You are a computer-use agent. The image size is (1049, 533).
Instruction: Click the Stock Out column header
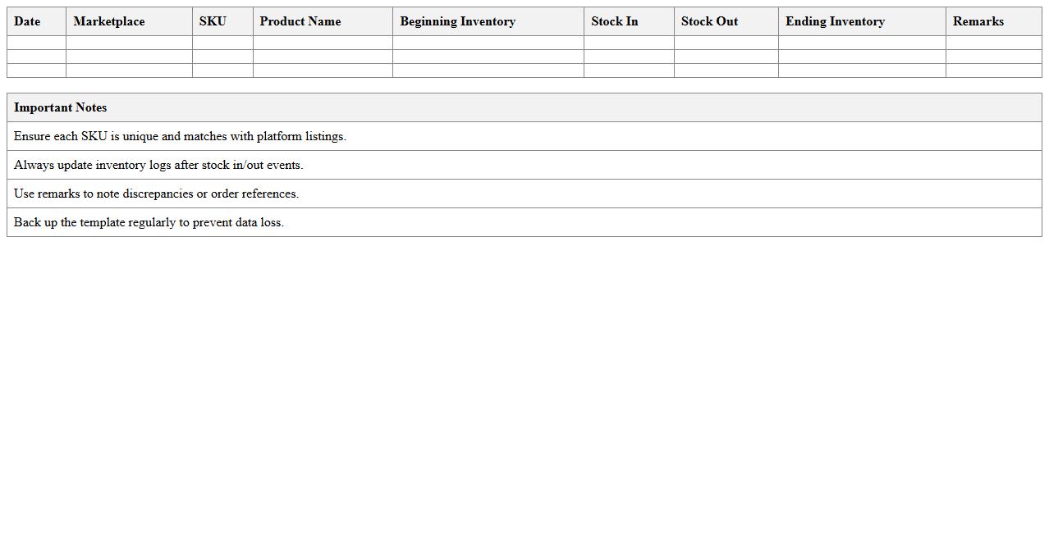709,21
